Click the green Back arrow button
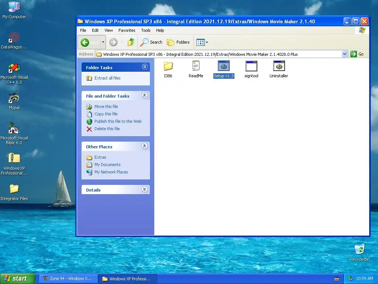378x284 pixels. click(x=89, y=43)
